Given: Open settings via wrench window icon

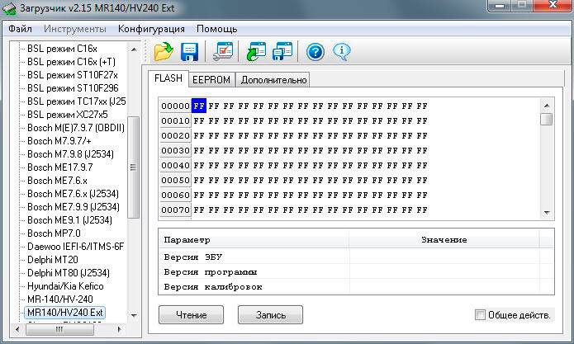Looking at the screenshot, I should click(222, 51).
